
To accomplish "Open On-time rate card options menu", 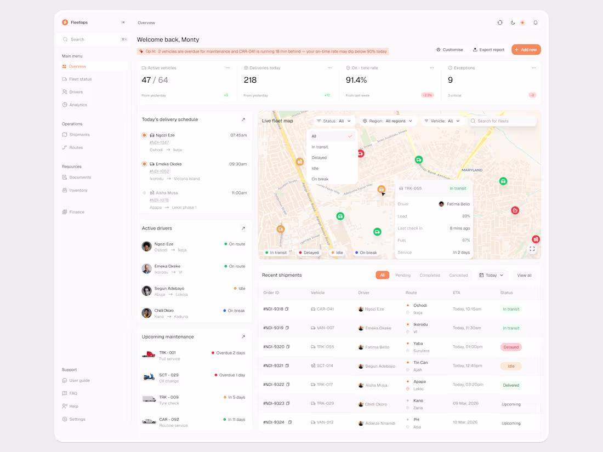I will [x=432, y=67].
